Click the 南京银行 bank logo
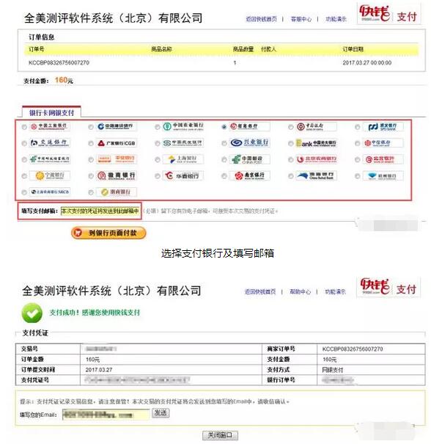This screenshot has width=431, height=444. (x=249, y=175)
